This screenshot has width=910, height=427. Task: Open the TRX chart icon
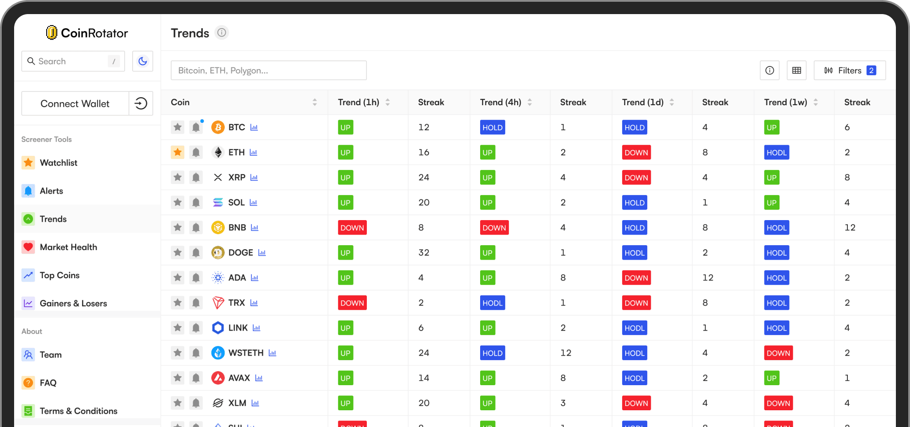(x=254, y=303)
